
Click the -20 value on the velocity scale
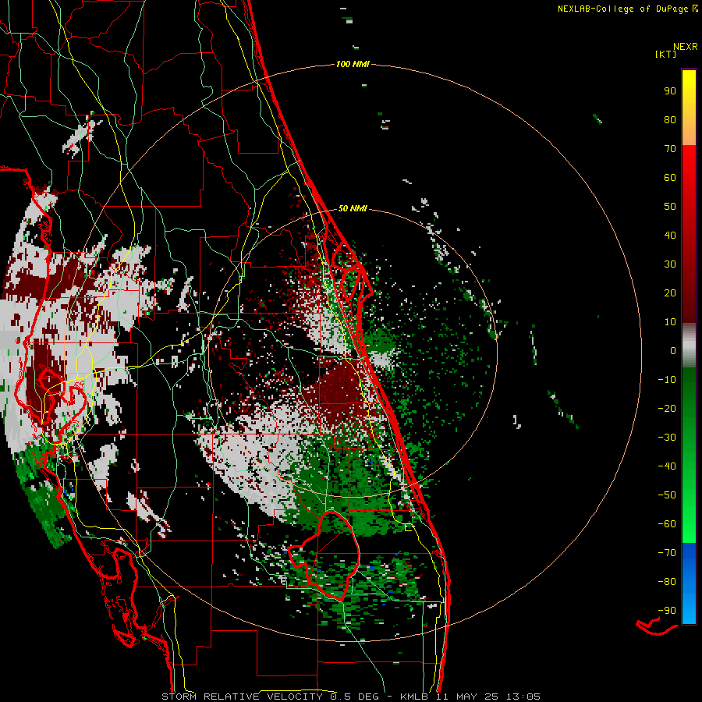tap(667, 408)
